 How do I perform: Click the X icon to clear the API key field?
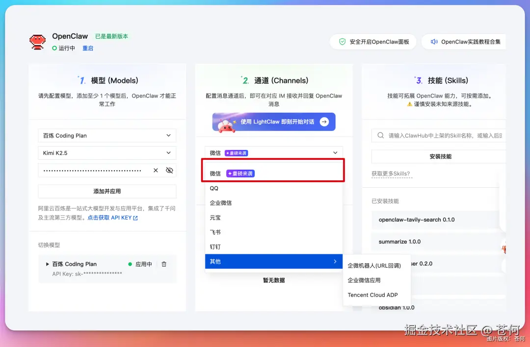pyautogui.click(x=156, y=170)
